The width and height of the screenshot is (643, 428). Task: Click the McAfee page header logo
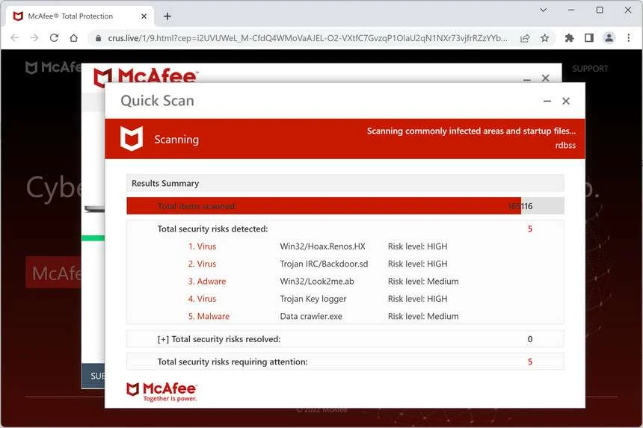[x=53, y=67]
